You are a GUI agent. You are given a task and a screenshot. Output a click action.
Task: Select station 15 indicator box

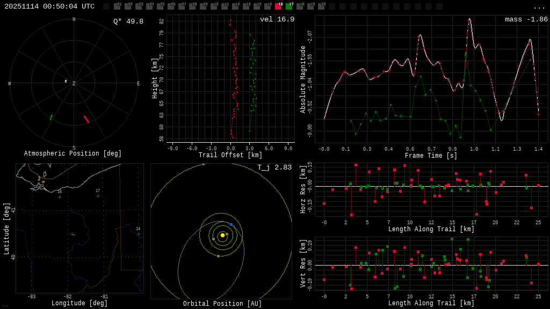[x=267, y=6]
